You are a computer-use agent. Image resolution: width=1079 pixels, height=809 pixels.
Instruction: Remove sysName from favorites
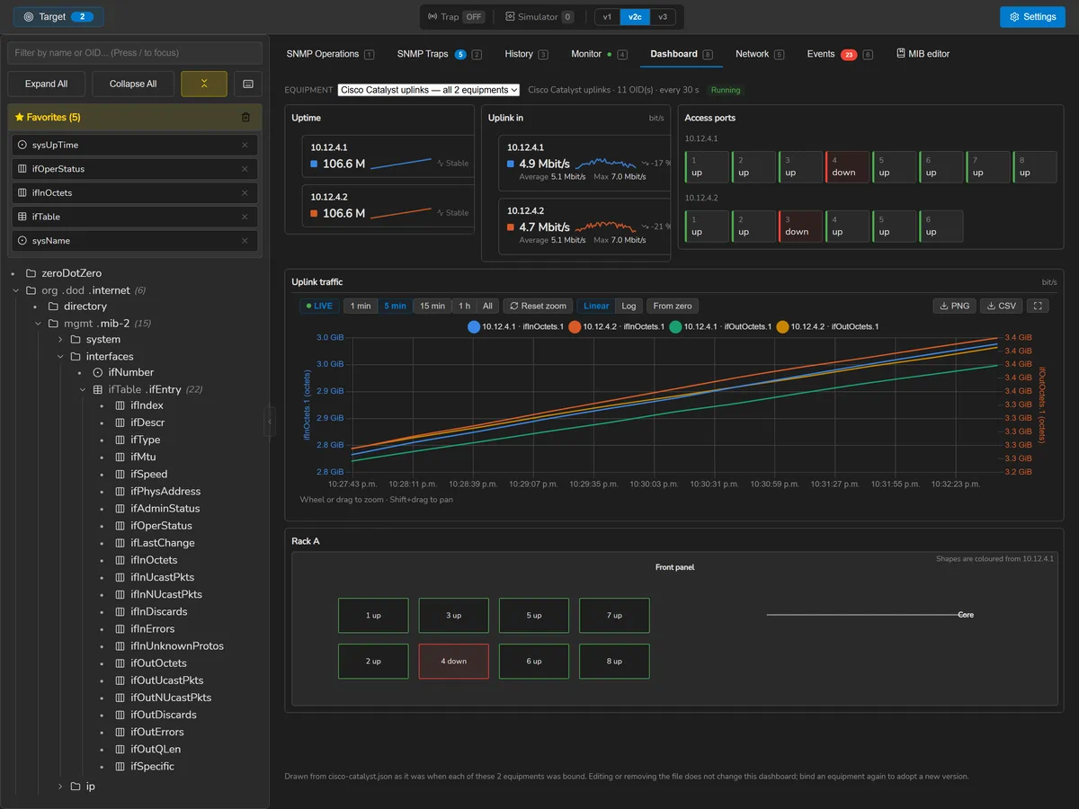245,241
